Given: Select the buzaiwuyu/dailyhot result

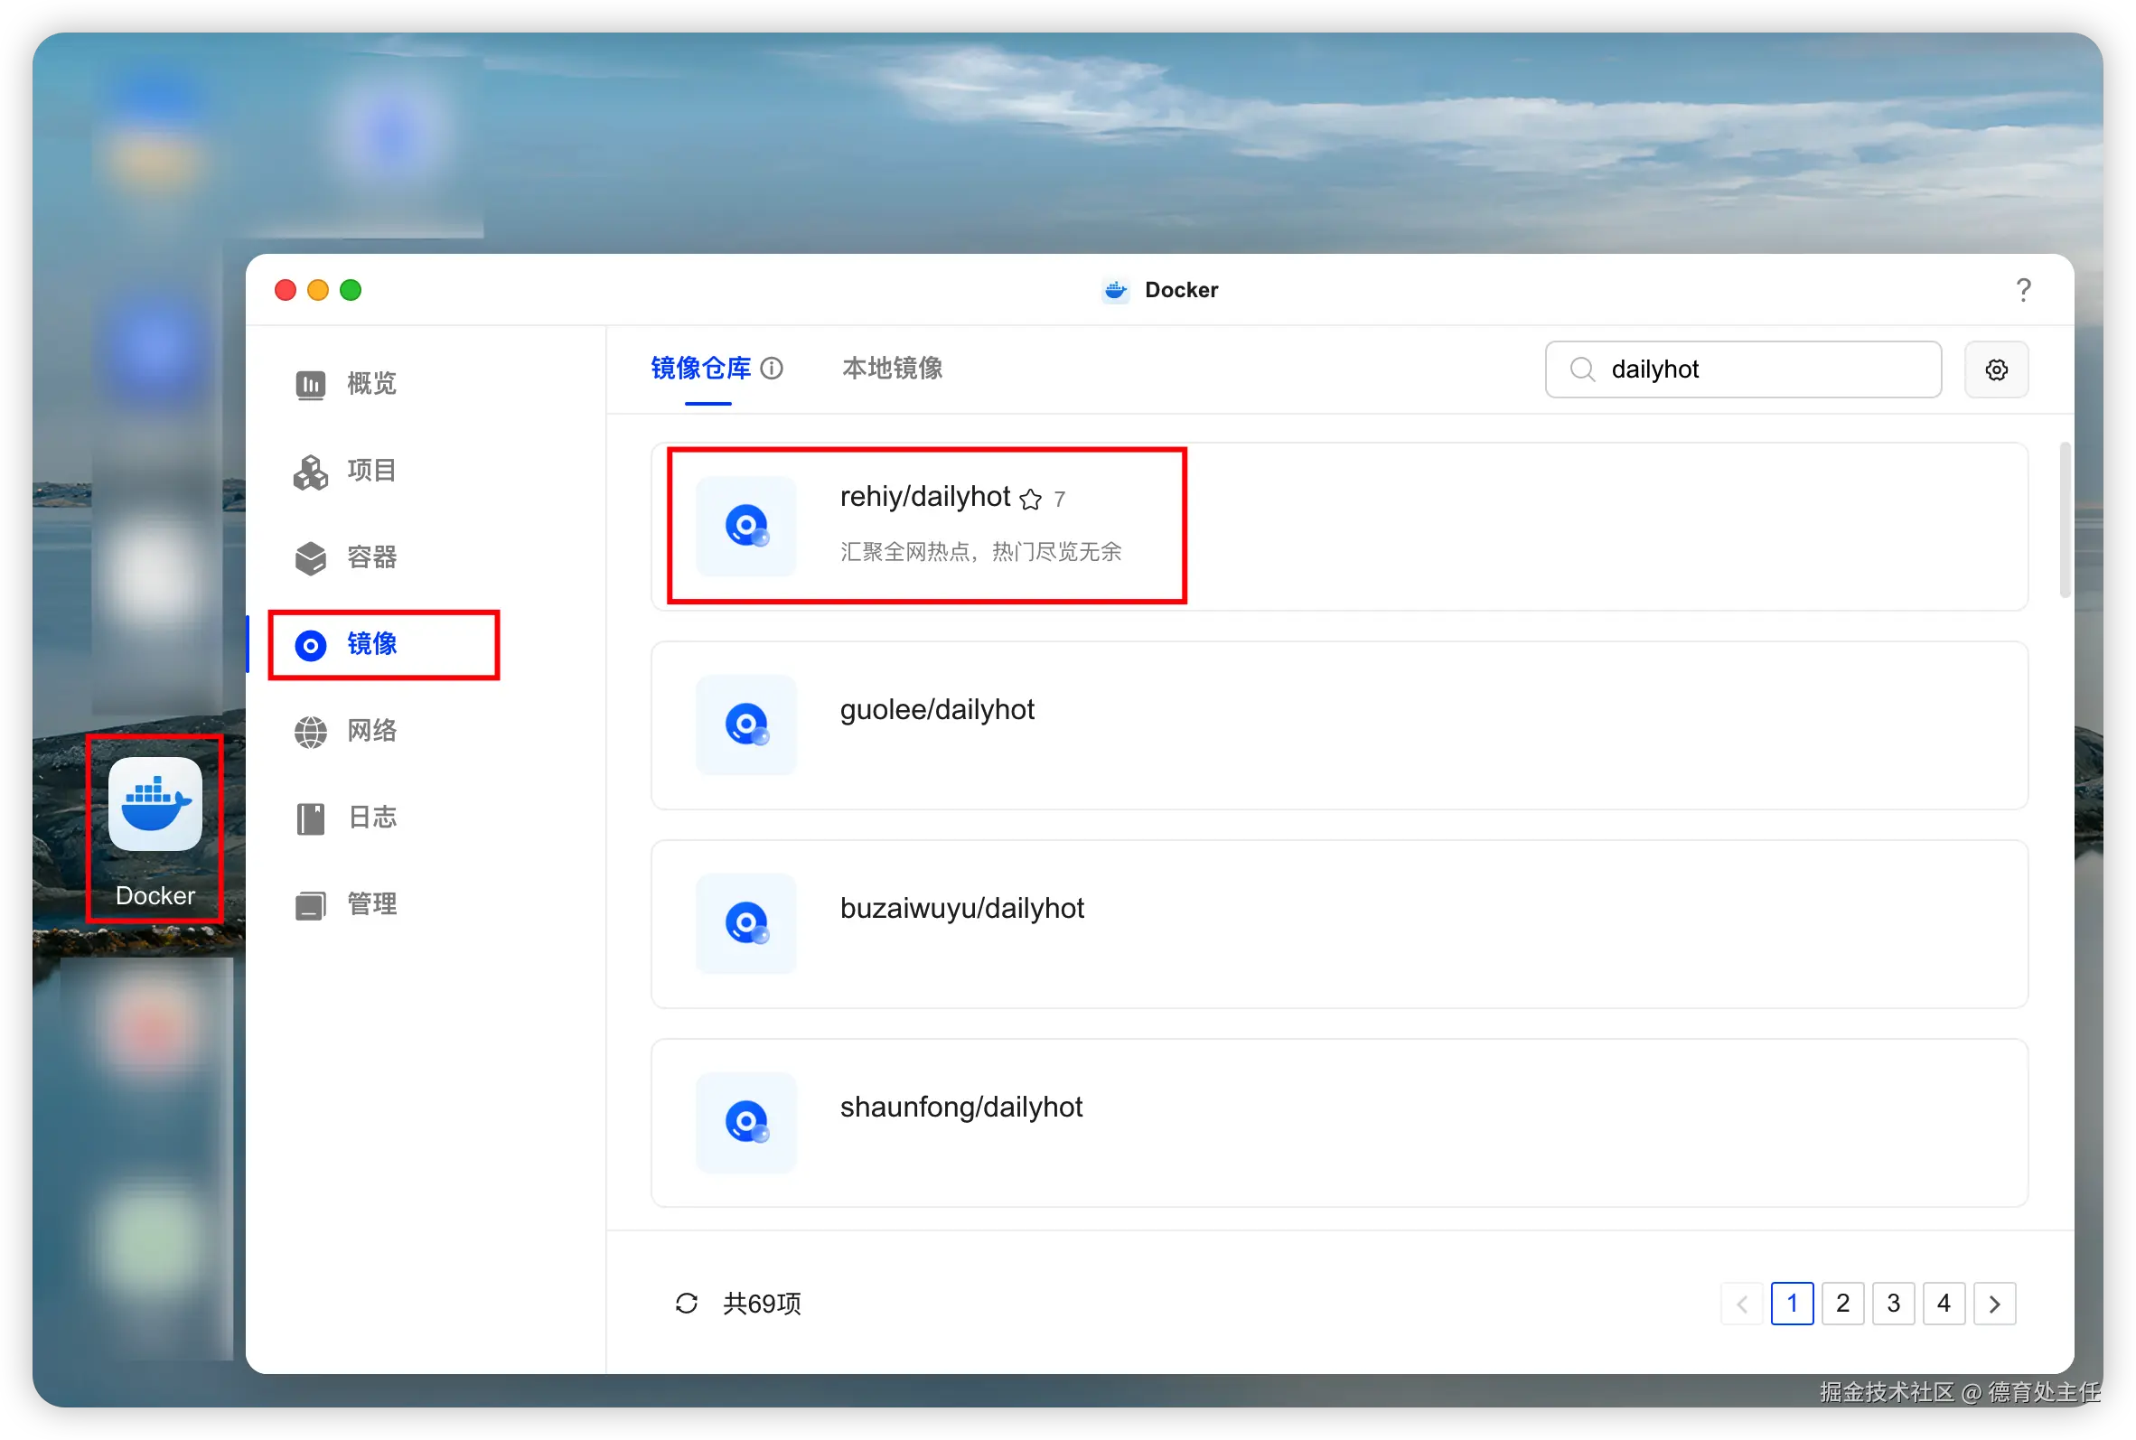Looking at the screenshot, I should 1339,924.
